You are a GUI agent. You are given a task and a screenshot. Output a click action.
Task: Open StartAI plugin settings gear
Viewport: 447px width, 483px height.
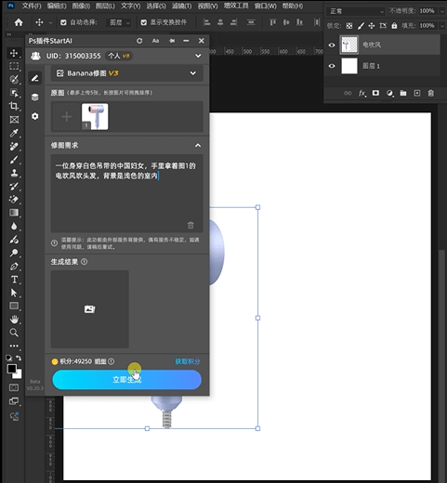point(35,116)
